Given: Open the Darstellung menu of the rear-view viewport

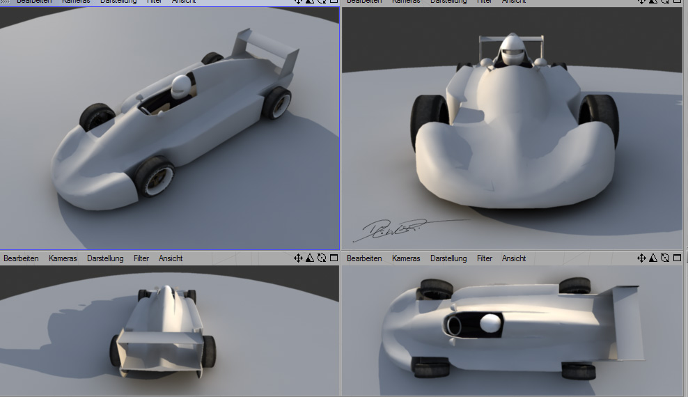Looking at the screenshot, I should click(x=105, y=258).
